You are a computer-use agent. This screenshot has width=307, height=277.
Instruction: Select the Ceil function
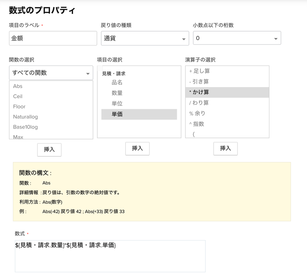tap(18, 96)
